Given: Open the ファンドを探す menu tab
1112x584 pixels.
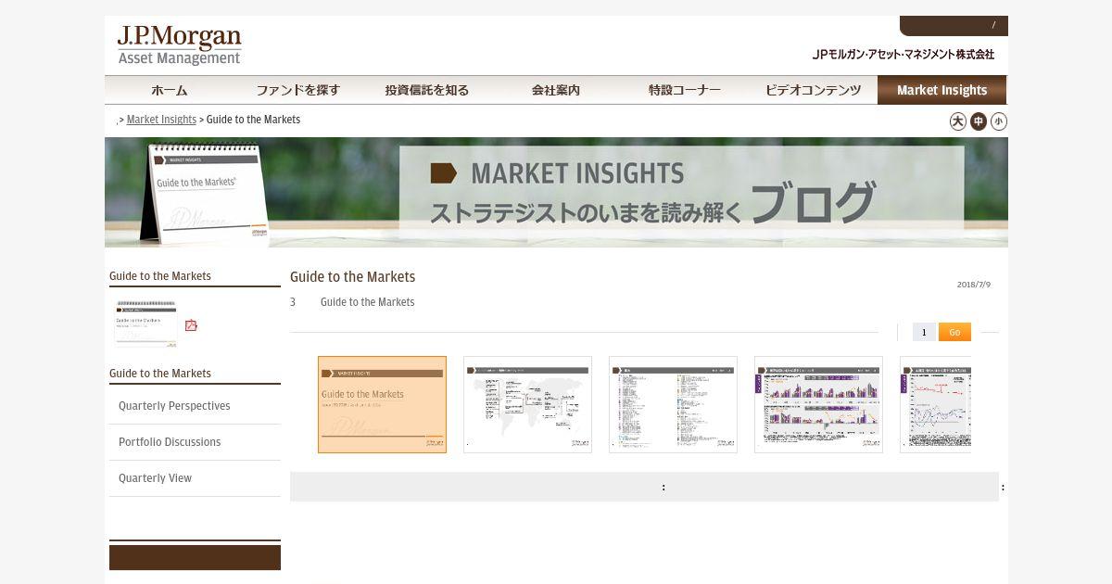Looking at the screenshot, I should coord(297,90).
